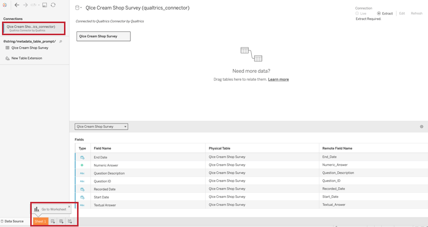Screen dimensions: 428x227
Task: Click the End Date field name
Action: [100, 157]
